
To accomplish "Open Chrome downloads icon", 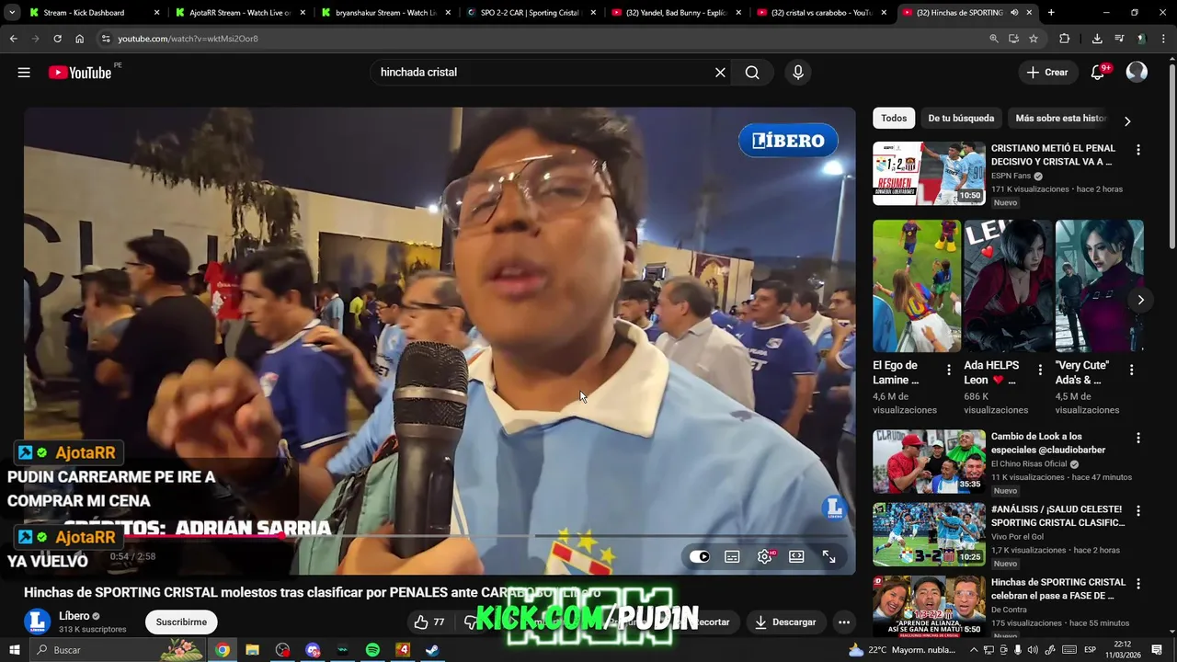I will [x=1097, y=39].
